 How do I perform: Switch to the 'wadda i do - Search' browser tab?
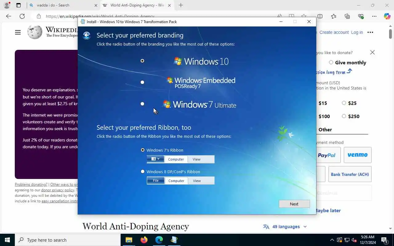[x=63, y=5]
